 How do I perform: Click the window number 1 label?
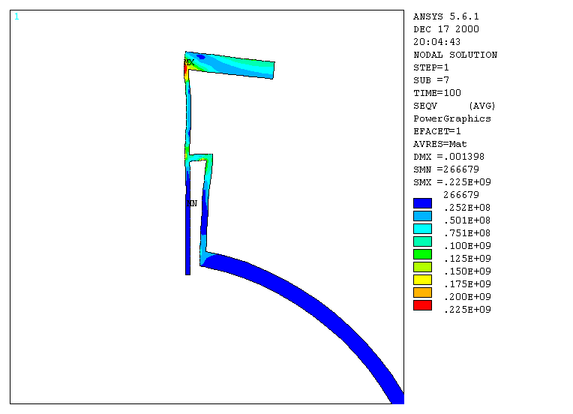pos(16,16)
